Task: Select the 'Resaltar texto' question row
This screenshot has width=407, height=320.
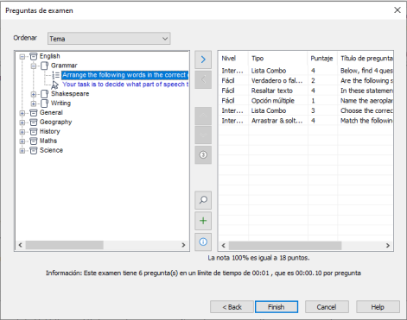Action: [306, 91]
